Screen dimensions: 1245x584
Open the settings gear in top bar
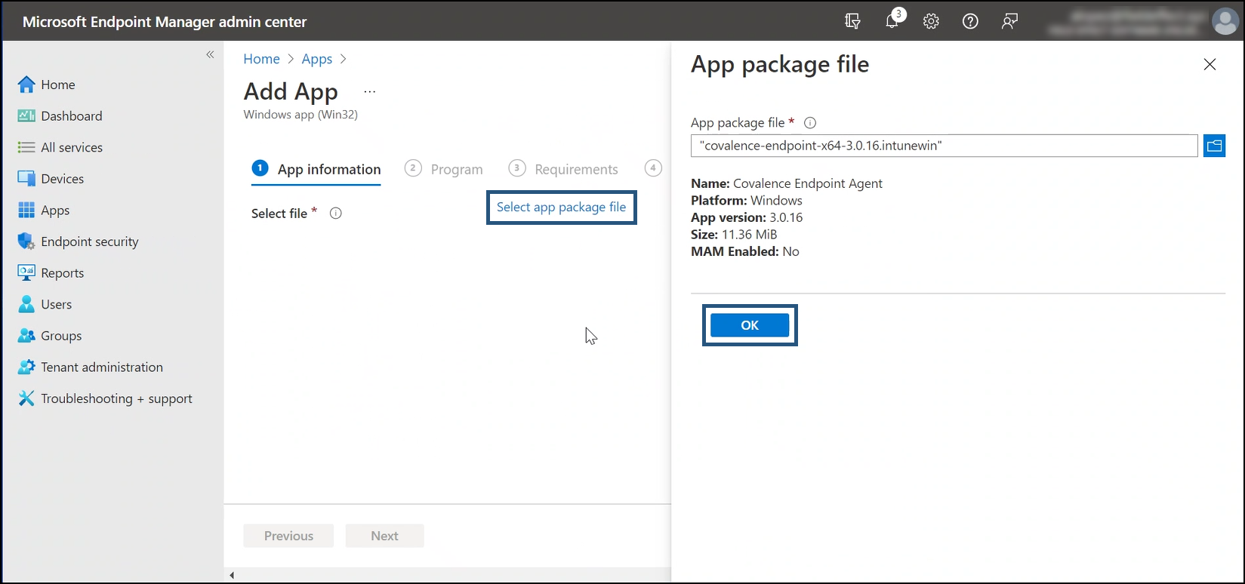coord(931,21)
